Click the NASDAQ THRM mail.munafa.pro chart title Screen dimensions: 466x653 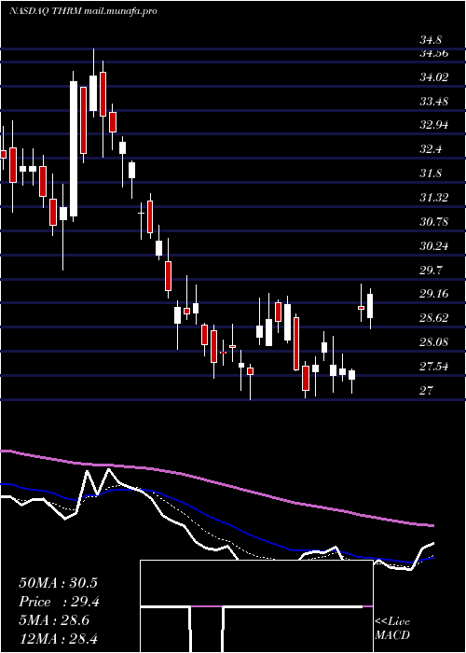pos(83,11)
